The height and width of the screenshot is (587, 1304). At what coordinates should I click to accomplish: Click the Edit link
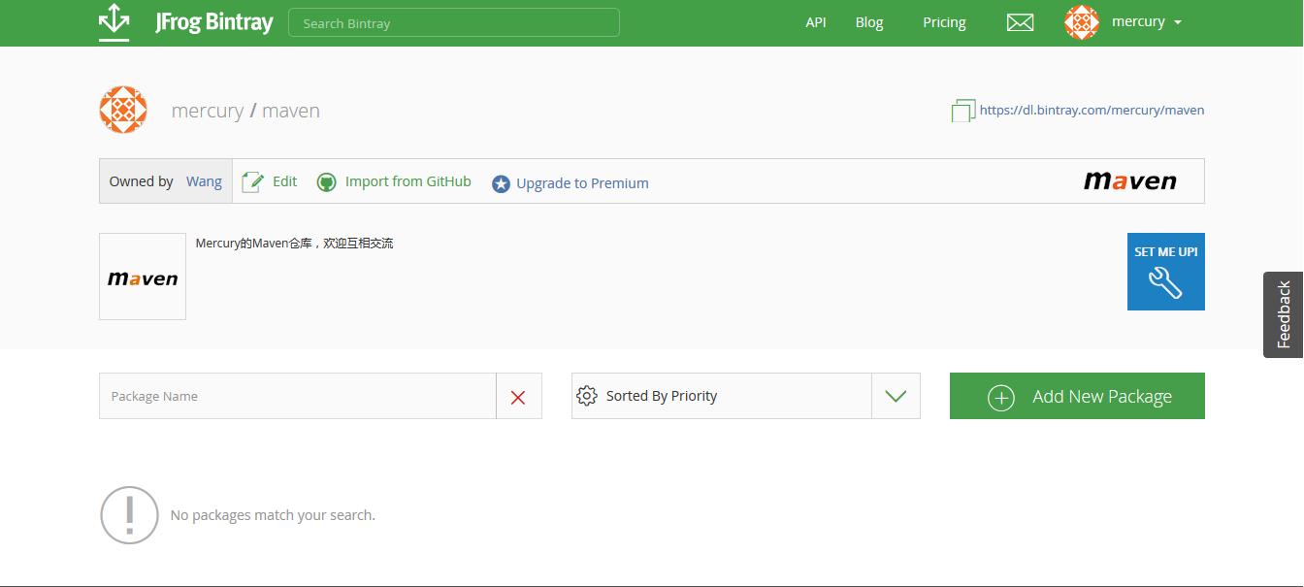point(284,181)
